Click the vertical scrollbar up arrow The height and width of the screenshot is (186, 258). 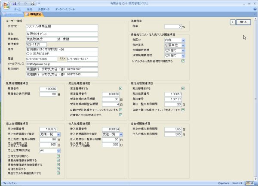[x=255, y=19]
